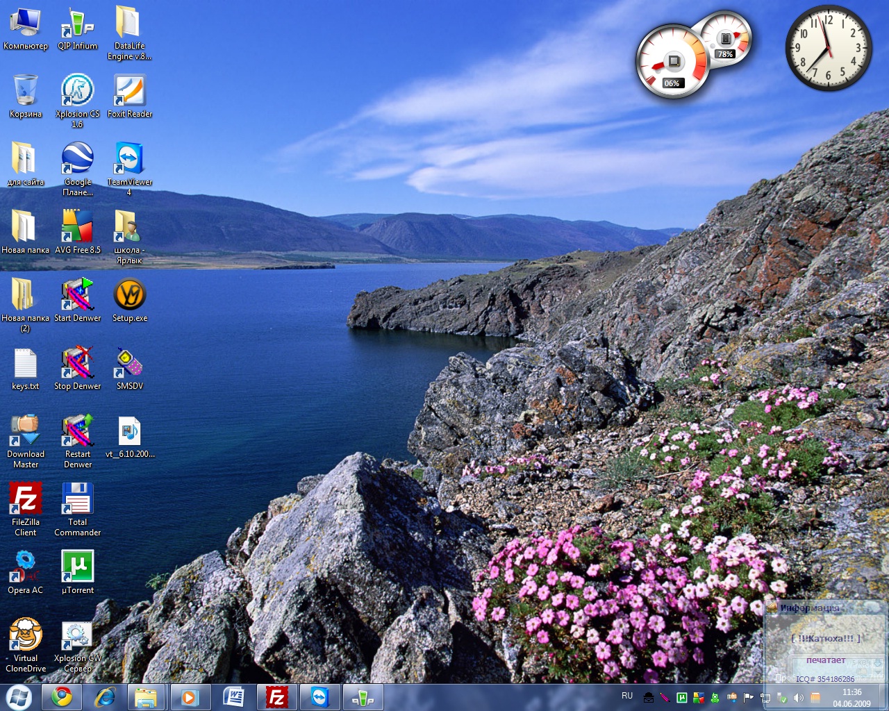This screenshot has width=889, height=711.
Task: Launch the SMSDV shortcut
Action: (x=129, y=369)
